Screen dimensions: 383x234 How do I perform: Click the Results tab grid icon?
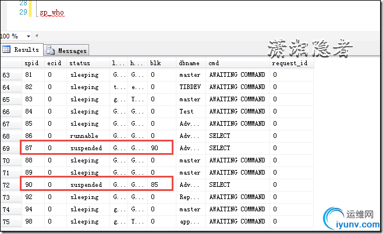click(x=6, y=49)
